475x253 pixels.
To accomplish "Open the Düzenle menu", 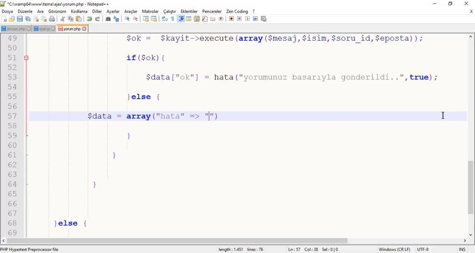I will [x=25, y=11].
